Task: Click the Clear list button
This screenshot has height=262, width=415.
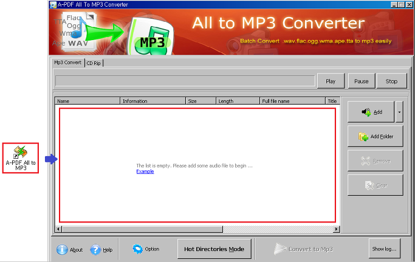Action: 376,185
